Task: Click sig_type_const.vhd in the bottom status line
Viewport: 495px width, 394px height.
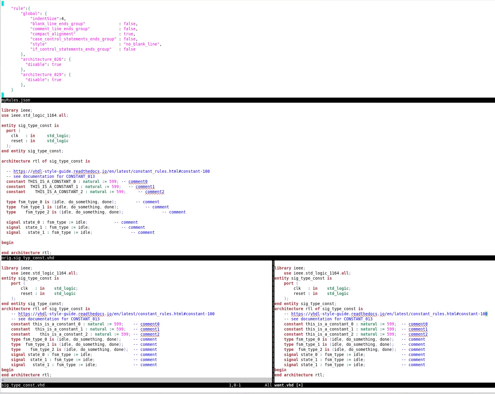Action: coord(22,385)
